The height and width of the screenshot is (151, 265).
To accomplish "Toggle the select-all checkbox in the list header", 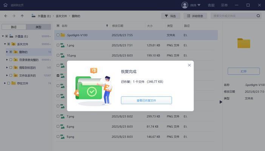I will click(58, 26).
